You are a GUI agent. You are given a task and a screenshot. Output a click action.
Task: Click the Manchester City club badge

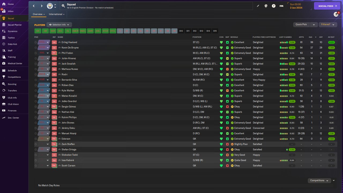click(x=50, y=6)
